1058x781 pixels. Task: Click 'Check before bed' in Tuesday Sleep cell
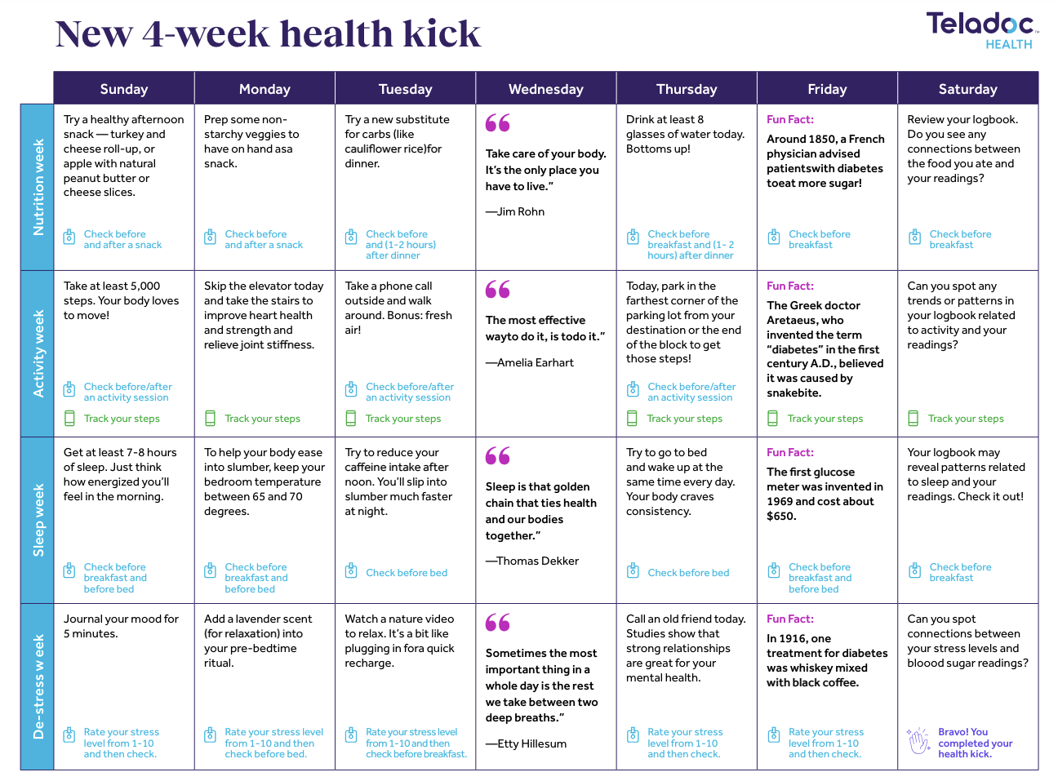(407, 573)
